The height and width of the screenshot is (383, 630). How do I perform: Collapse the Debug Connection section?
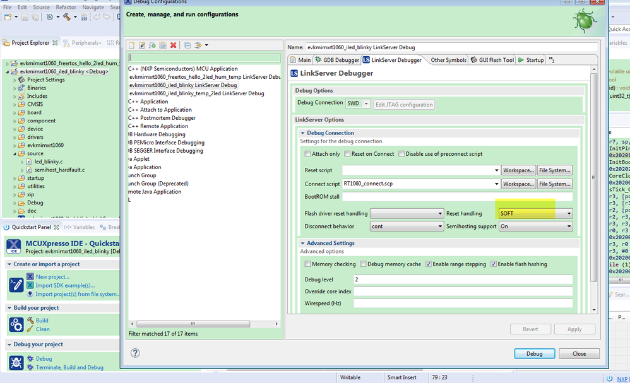tap(302, 133)
